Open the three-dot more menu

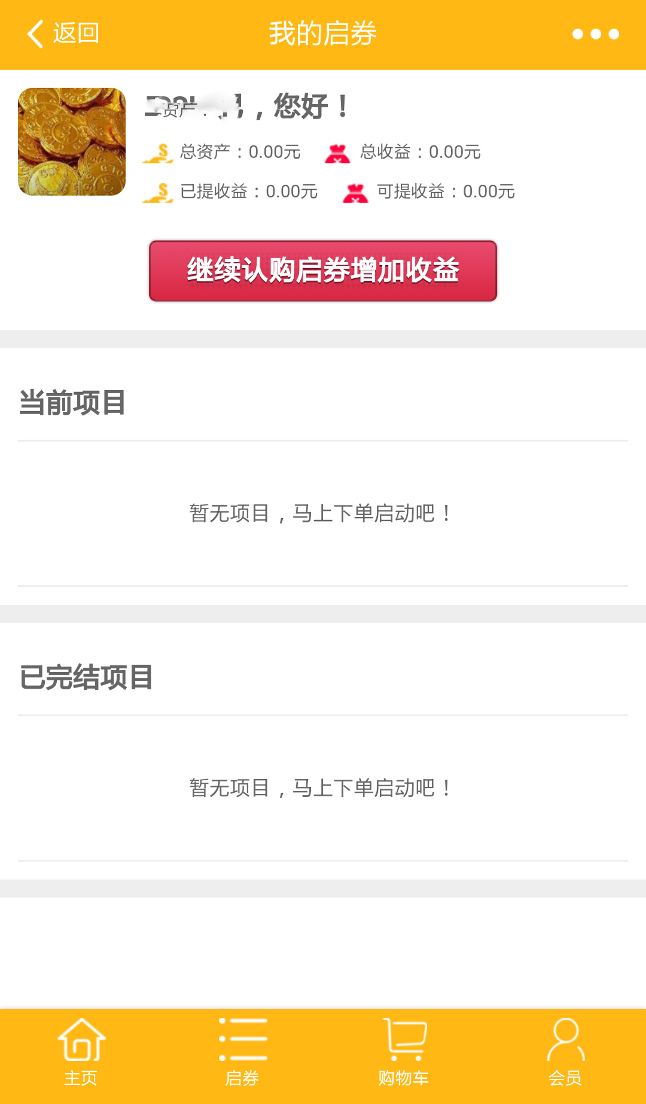pos(595,34)
